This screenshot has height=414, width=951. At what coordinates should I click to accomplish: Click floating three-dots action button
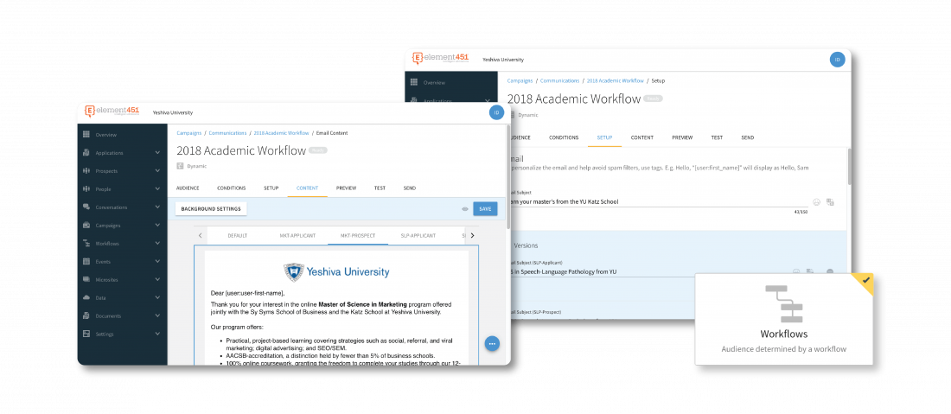click(x=492, y=344)
